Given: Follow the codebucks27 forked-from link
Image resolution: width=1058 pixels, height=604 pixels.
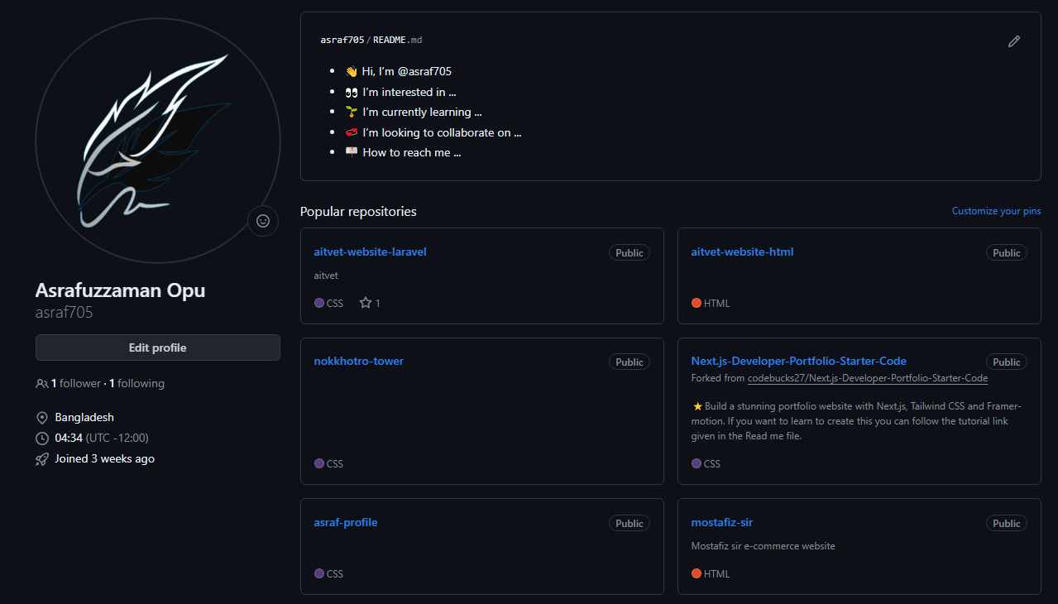Looking at the screenshot, I should pyautogui.click(x=867, y=378).
